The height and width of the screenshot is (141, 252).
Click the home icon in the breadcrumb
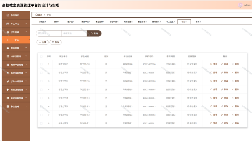point(37,15)
